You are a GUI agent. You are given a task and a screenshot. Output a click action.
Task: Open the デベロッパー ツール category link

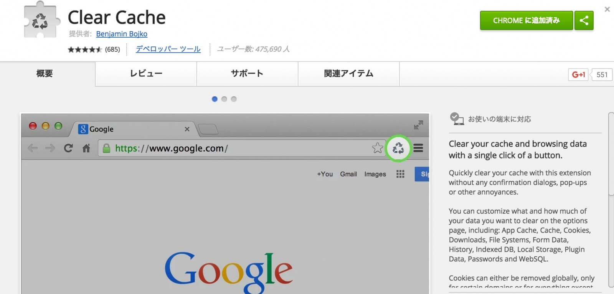(168, 49)
